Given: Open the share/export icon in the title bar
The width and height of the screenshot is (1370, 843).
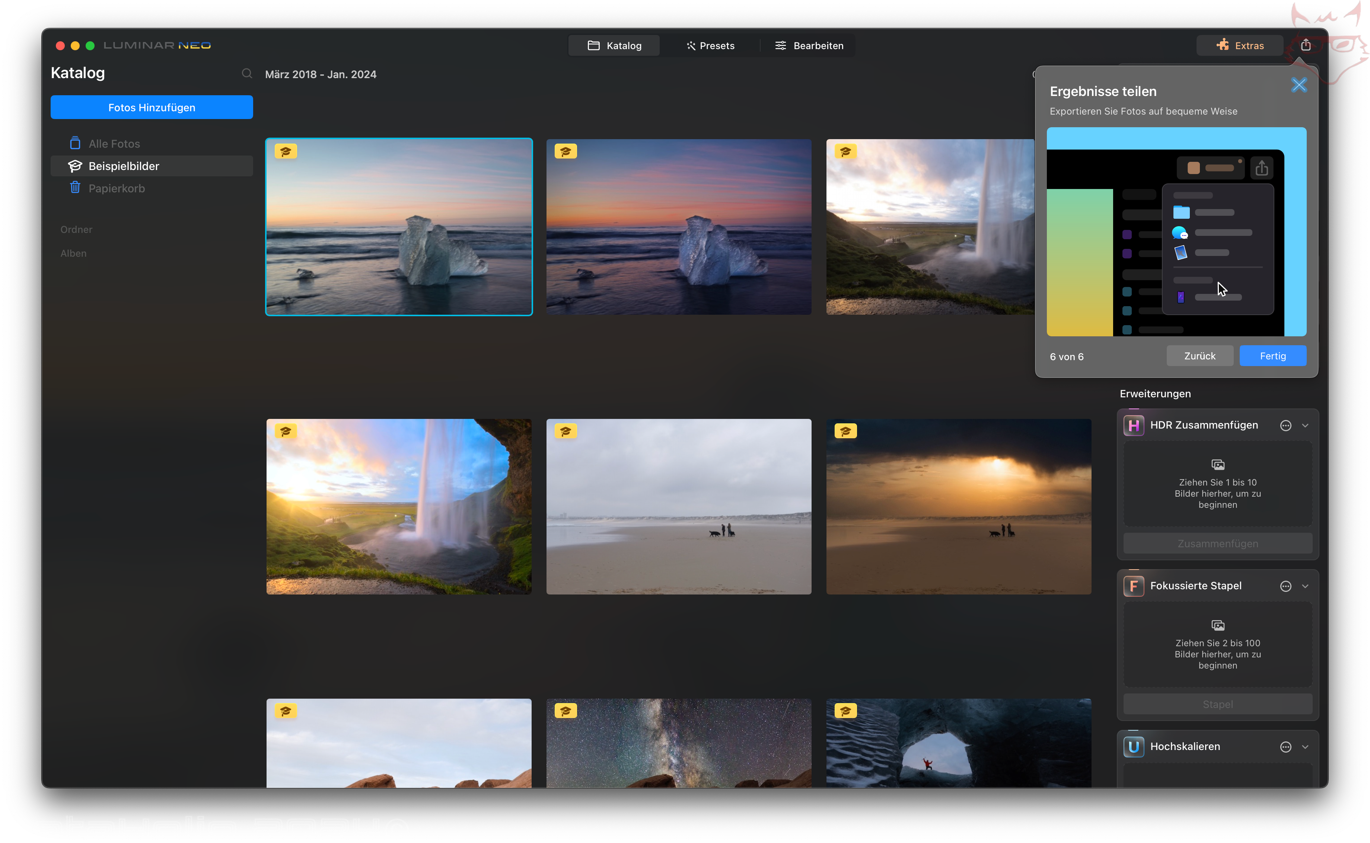Looking at the screenshot, I should coord(1305,45).
